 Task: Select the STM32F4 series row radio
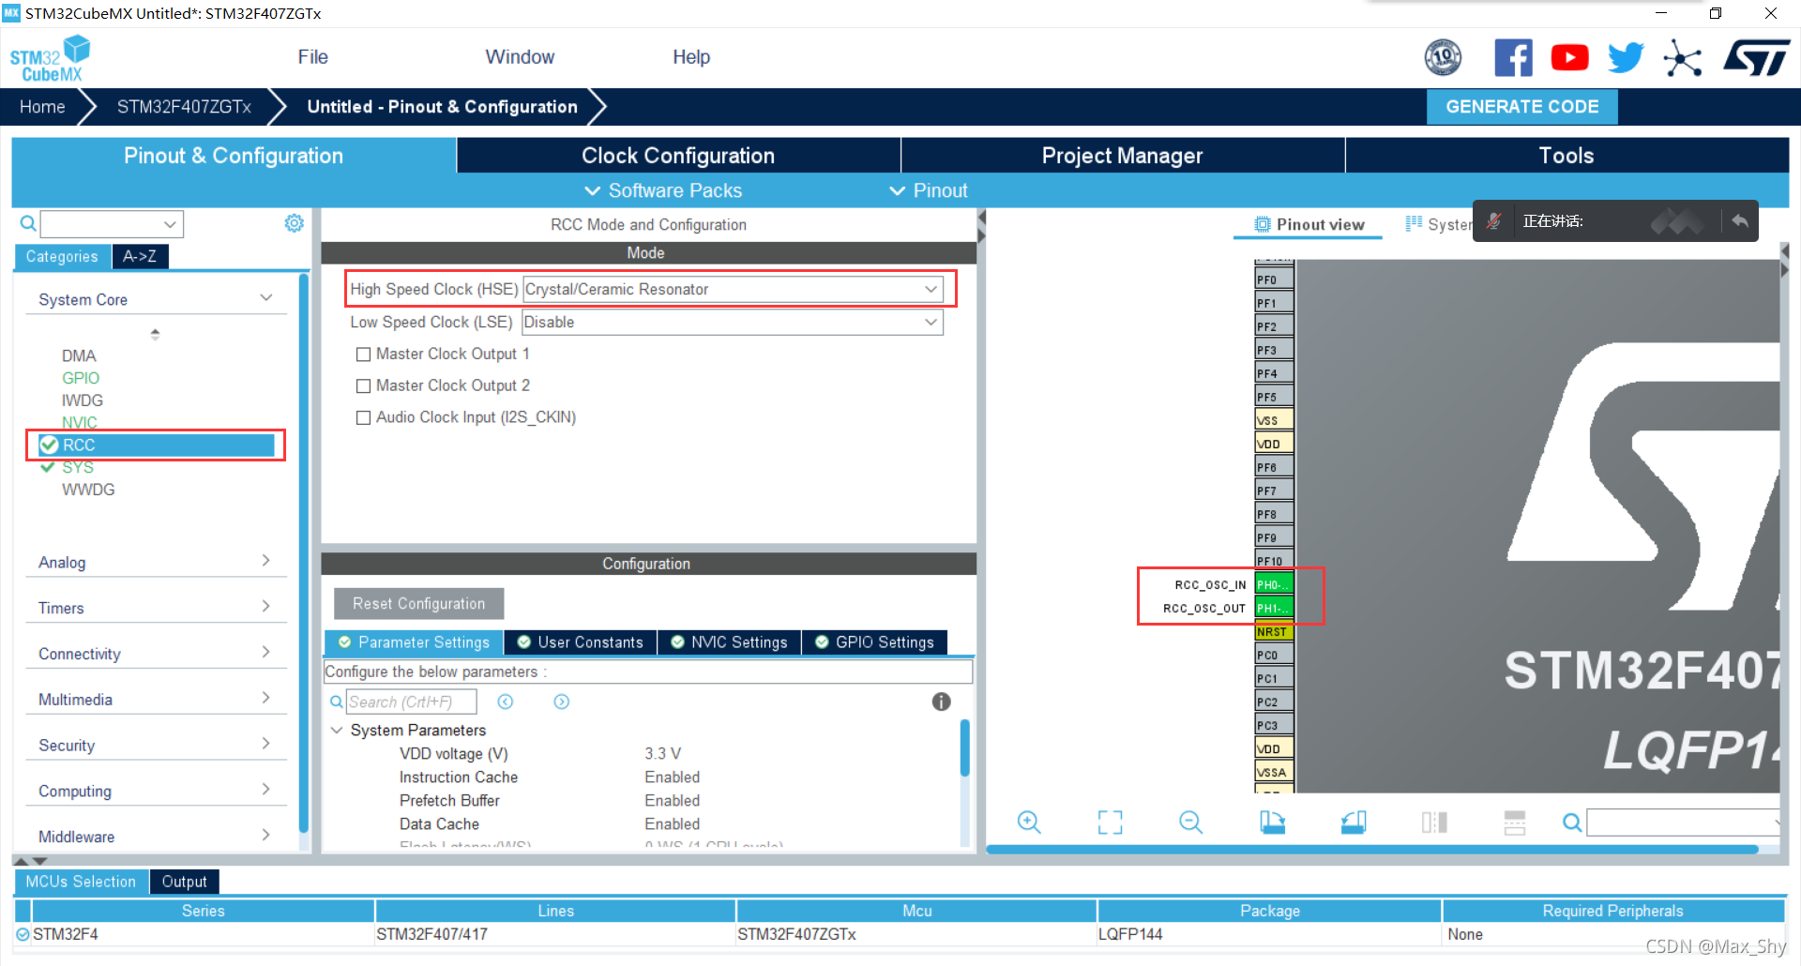coord(23,934)
